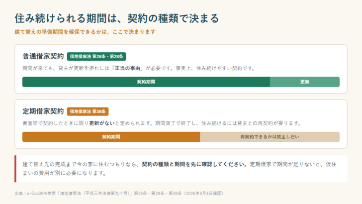Click the light green 更新 bar segment
The image size is (362, 204).
click(305, 82)
